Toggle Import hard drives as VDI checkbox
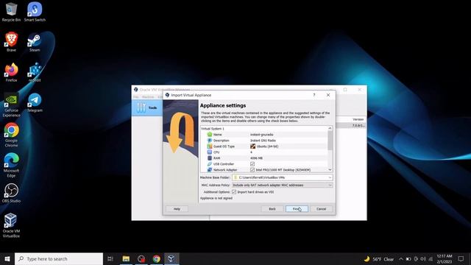 point(234,192)
